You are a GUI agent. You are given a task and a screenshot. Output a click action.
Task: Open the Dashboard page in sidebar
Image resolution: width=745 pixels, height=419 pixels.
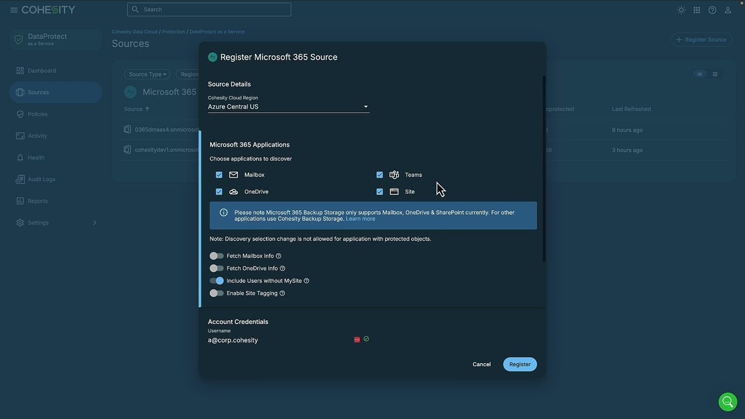[56, 70]
